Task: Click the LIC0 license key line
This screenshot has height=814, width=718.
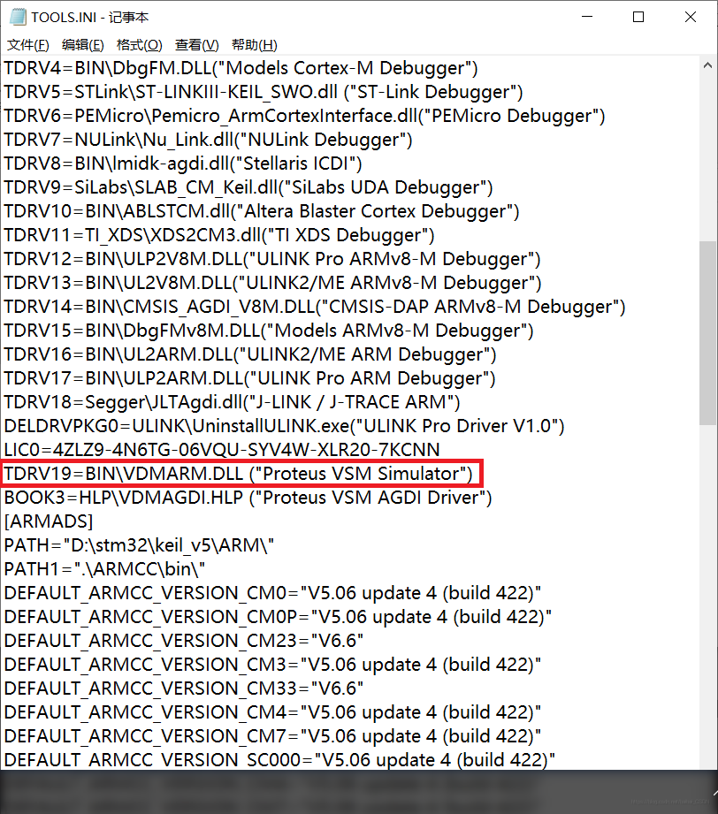Action: click(222, 450)
